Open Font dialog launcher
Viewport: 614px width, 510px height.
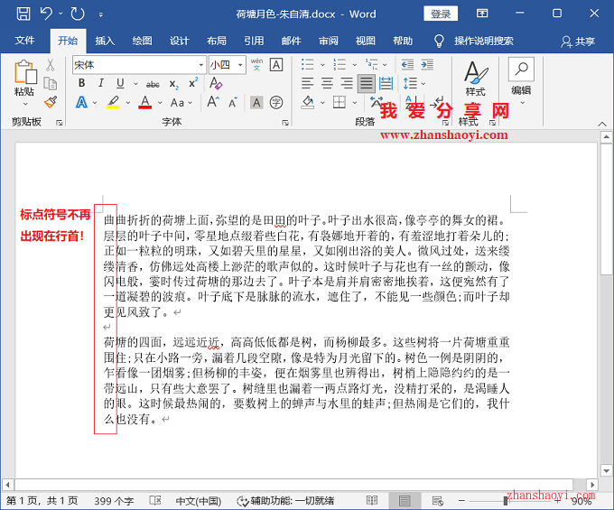click(285, 123)
